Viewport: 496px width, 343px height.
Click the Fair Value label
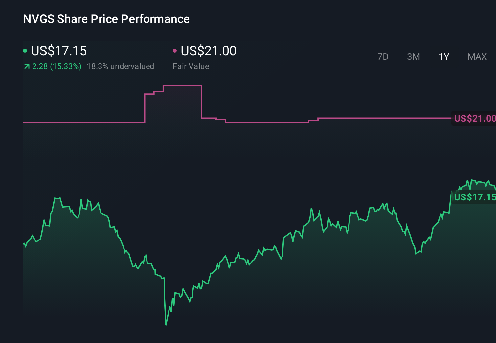(191, 66)
